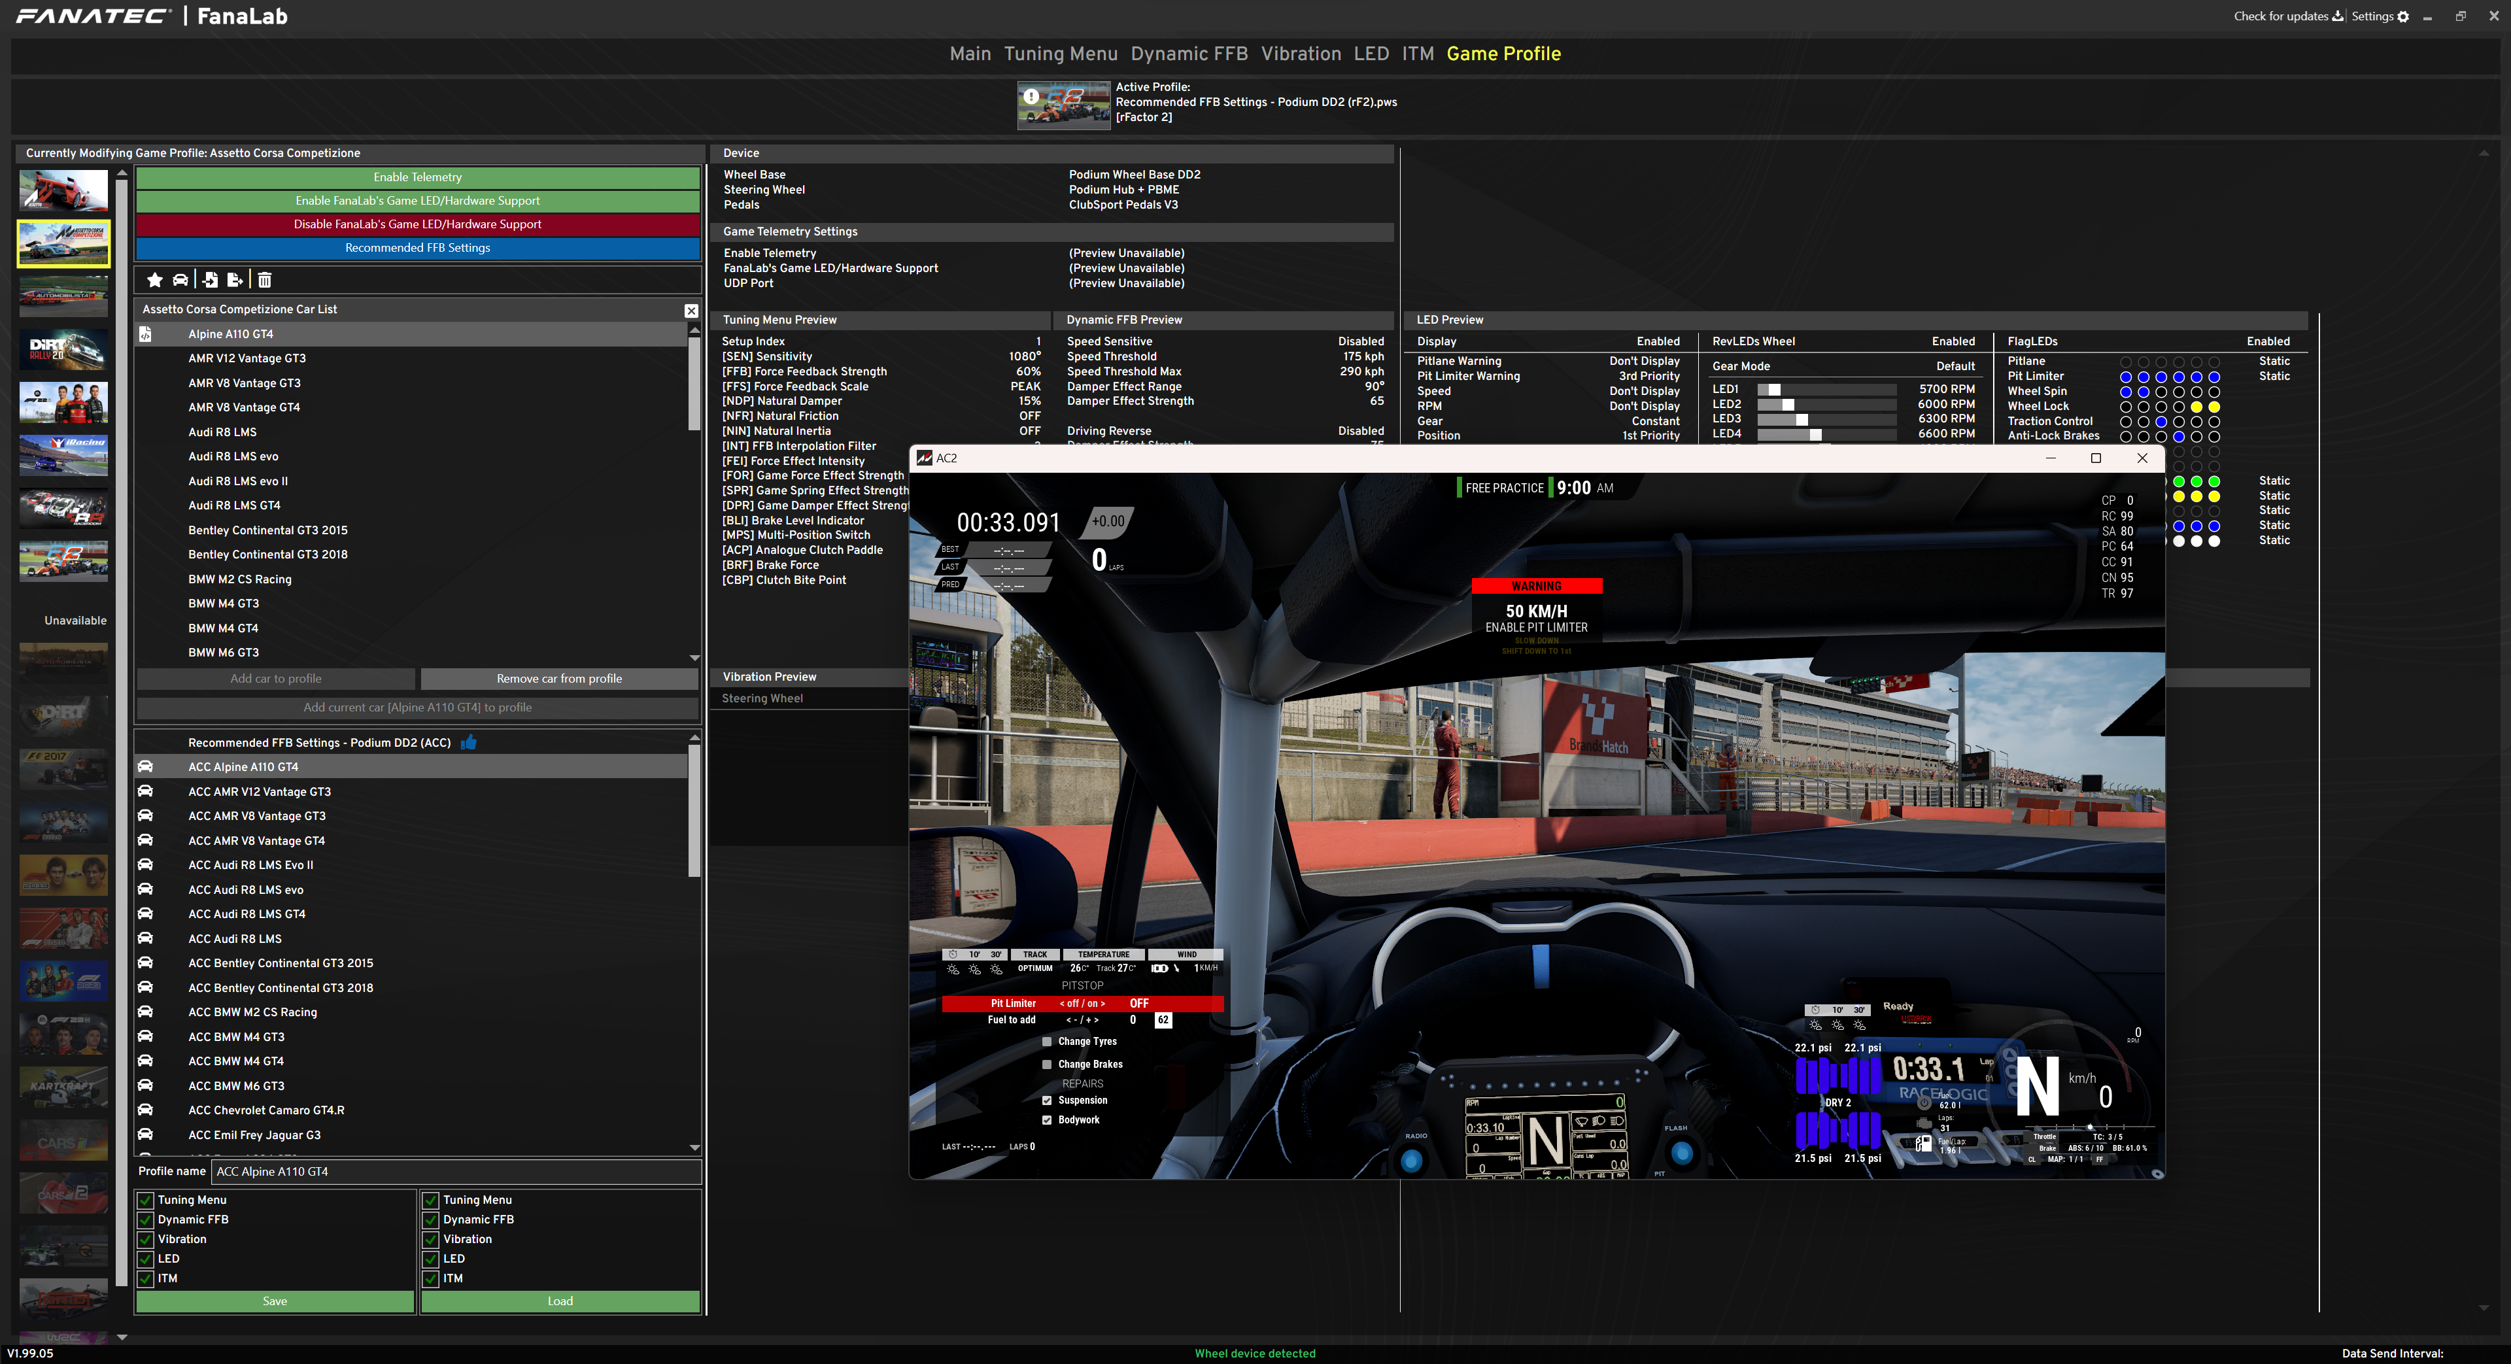
Task: Uncheck Bodywork repair in AC2 window
Action: (x=1047, y=1119)
